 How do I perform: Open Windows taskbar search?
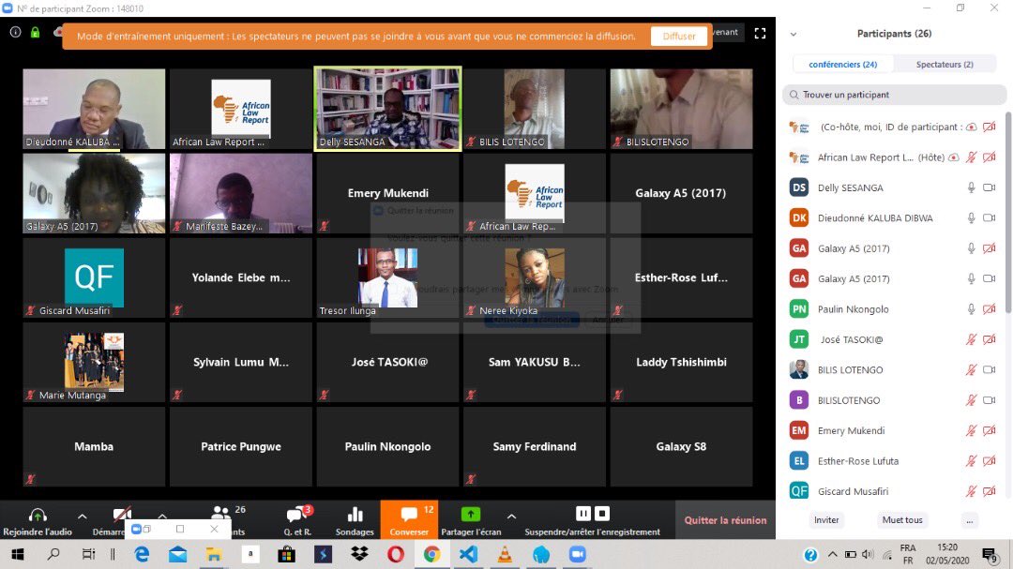(x=53, y=554)
